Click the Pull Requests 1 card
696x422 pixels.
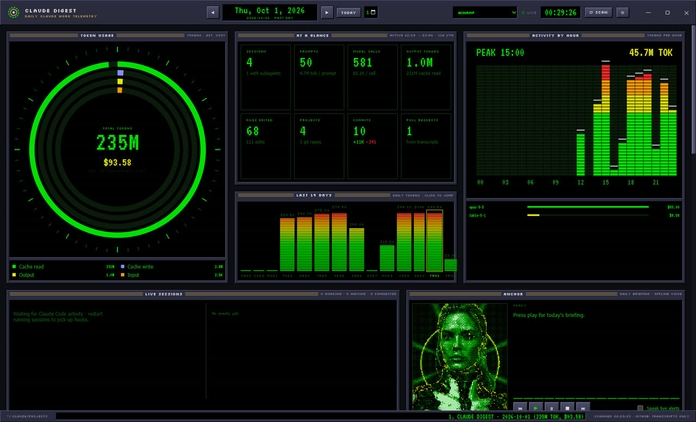click(x=426, y=146)
